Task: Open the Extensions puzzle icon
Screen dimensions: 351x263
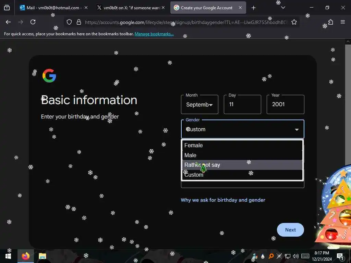Action: point(330,22)
